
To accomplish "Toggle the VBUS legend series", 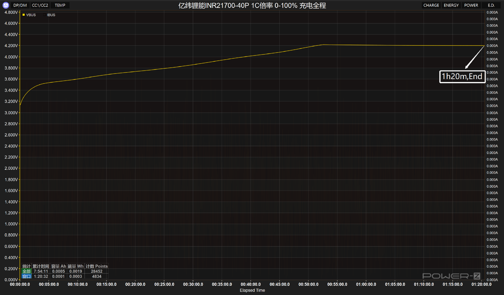I will [x=29, y=15].
